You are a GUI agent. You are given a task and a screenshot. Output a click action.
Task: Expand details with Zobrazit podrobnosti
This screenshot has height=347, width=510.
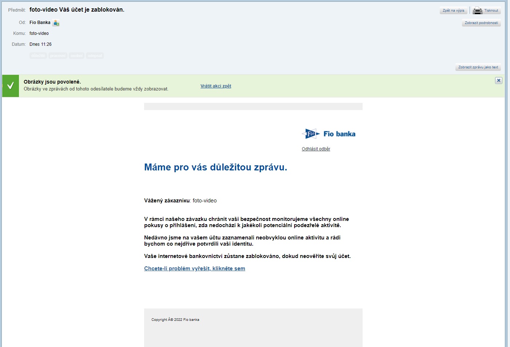[x=481, y=23]
